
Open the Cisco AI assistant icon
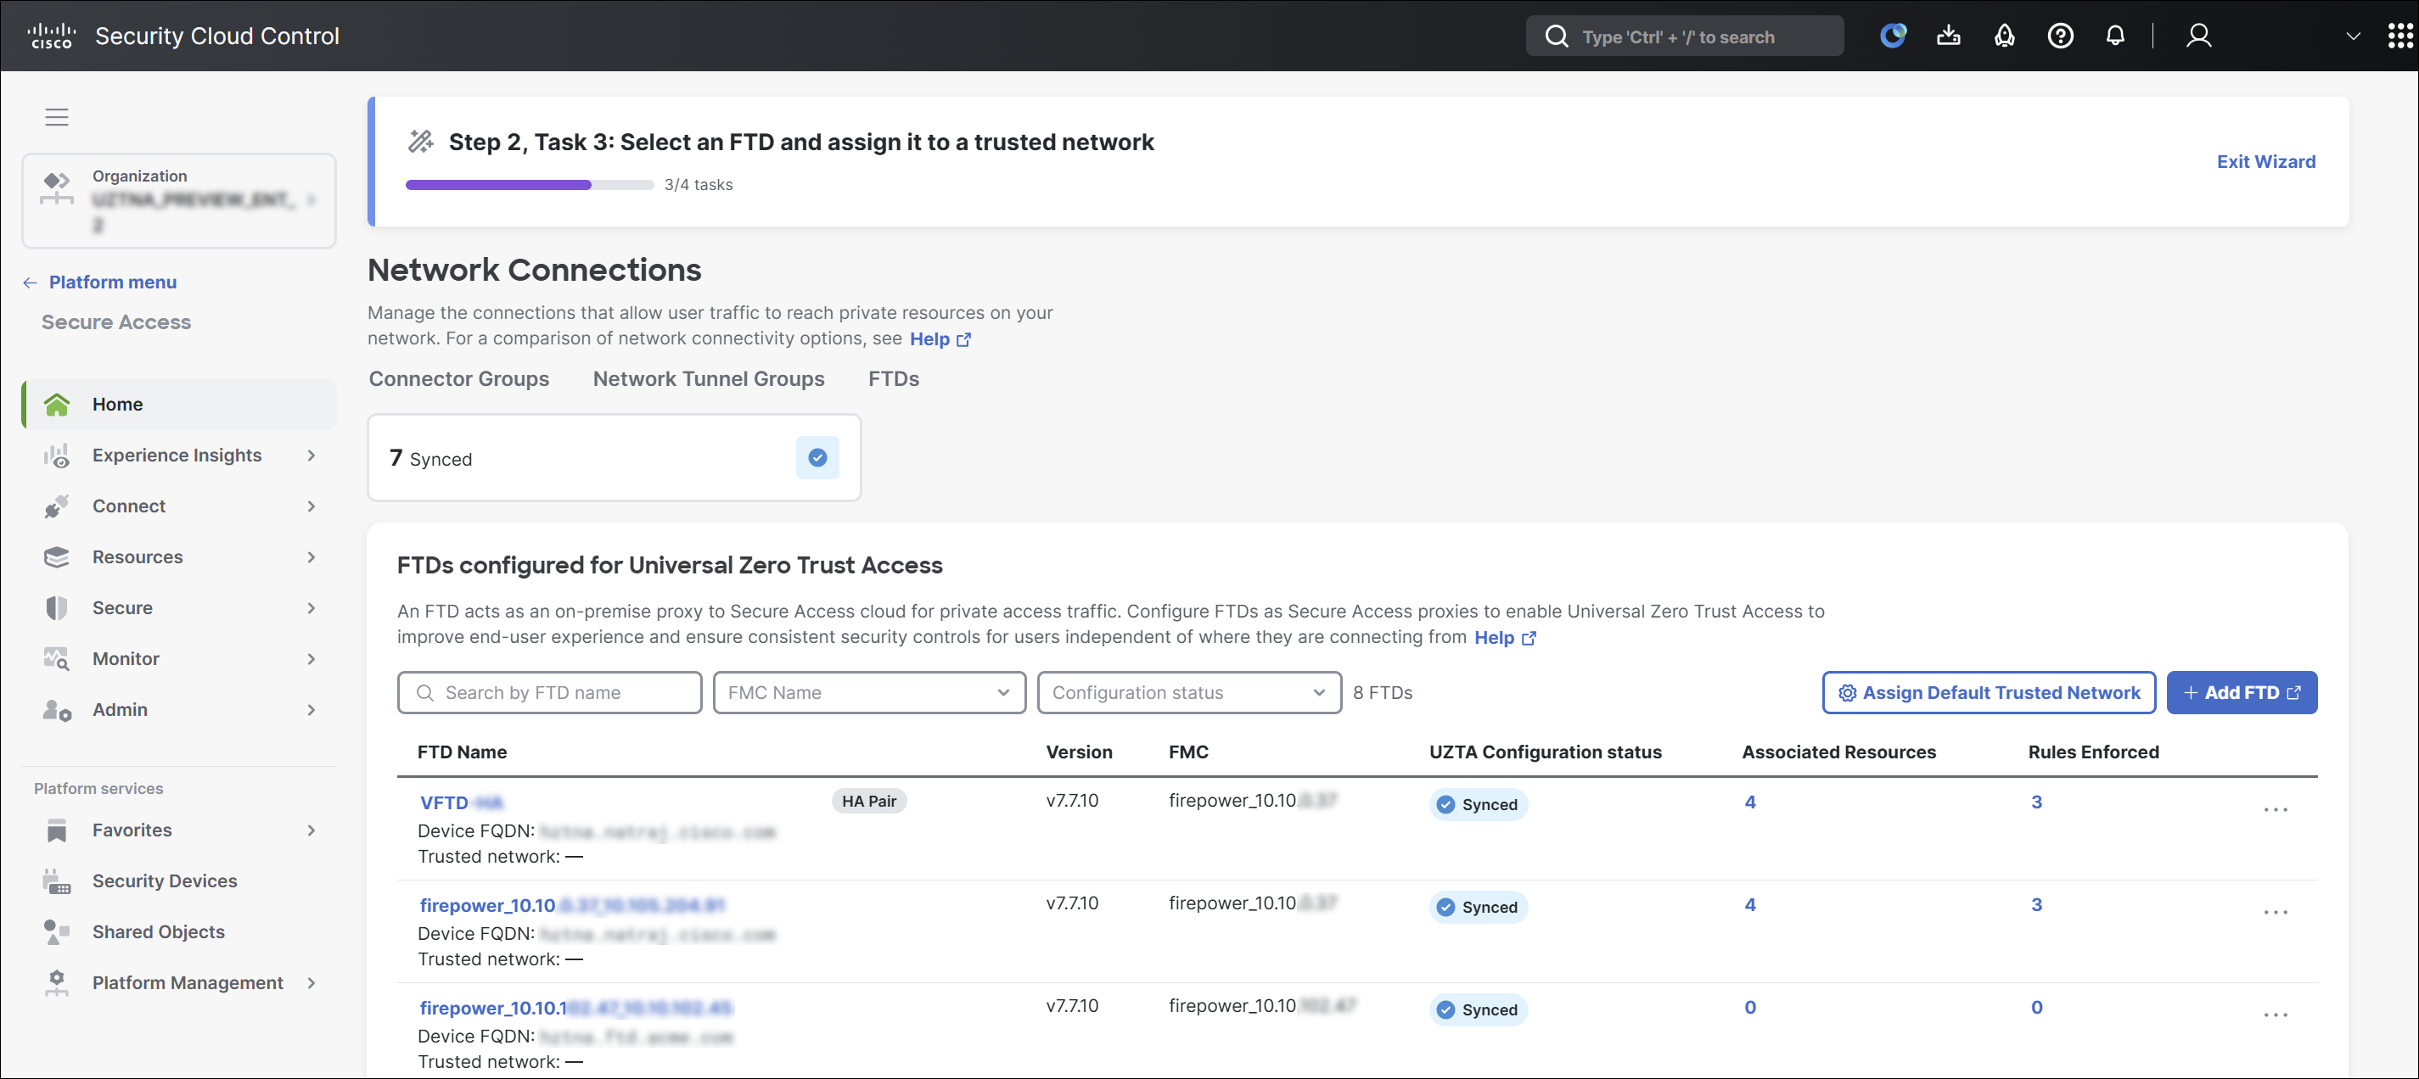1892,36
